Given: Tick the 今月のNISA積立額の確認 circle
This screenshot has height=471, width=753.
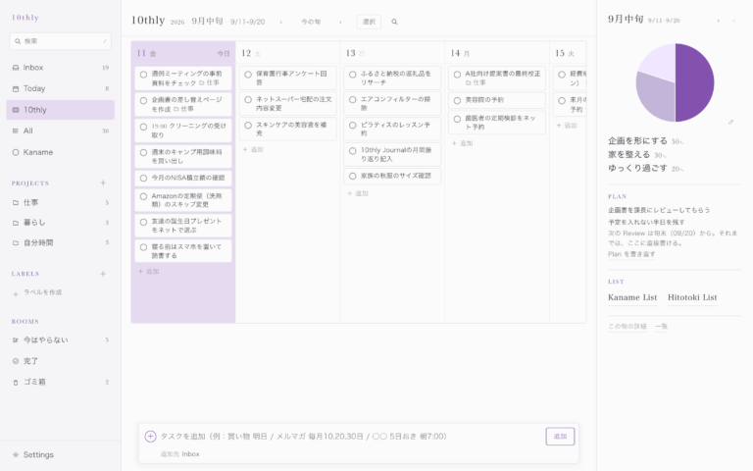Looking at the screenshot, I should point(143,178).
